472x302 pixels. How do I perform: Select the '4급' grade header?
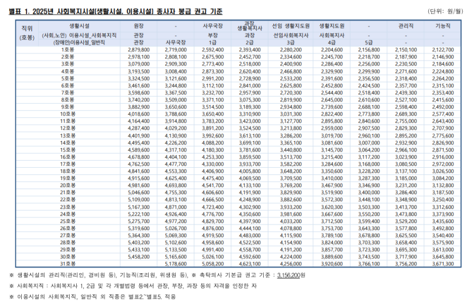click(x=332, y=42)
